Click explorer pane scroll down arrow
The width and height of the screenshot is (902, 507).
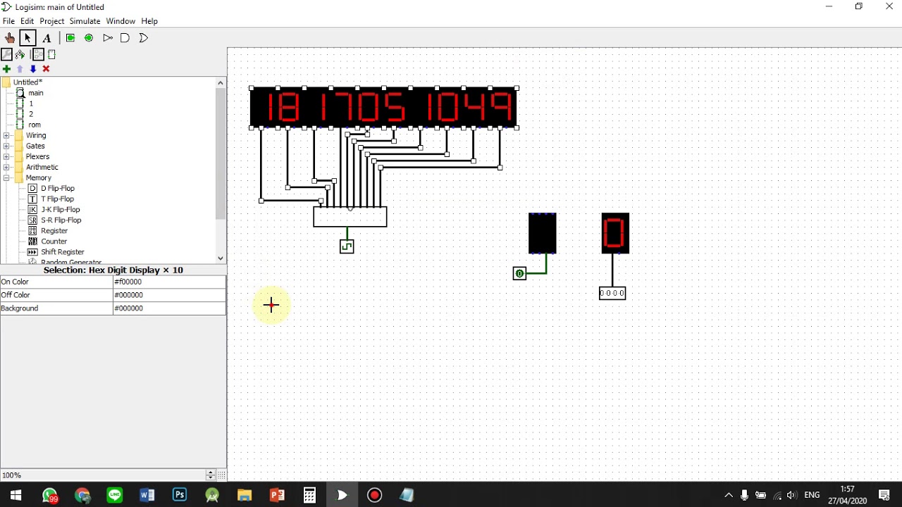tap(221, 258)
